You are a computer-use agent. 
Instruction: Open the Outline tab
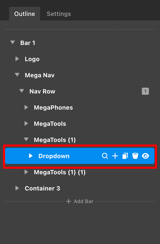pos(24,14)
